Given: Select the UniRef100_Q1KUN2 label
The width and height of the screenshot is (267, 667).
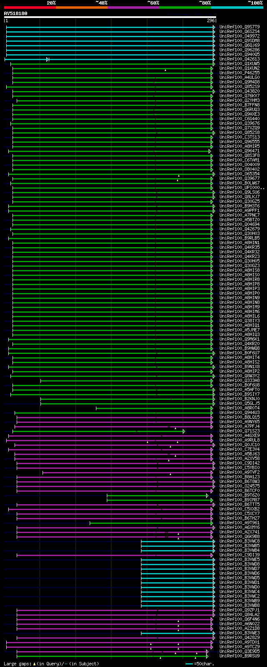Looking at the screenshot, I should [239, 68].
